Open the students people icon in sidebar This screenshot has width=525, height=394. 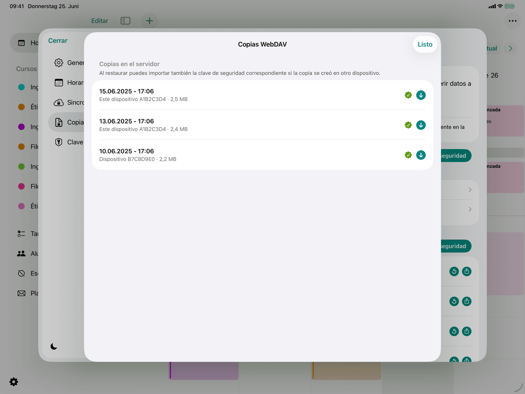point(21,253)
